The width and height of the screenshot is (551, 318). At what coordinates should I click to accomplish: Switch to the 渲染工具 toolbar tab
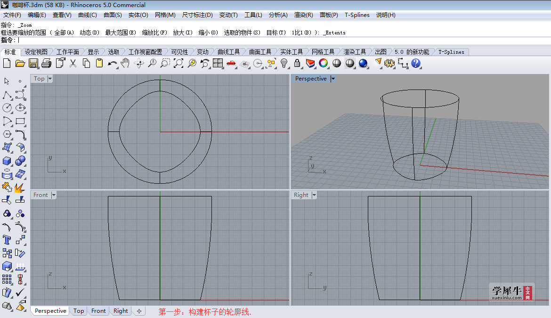click(x=355, y=52)
